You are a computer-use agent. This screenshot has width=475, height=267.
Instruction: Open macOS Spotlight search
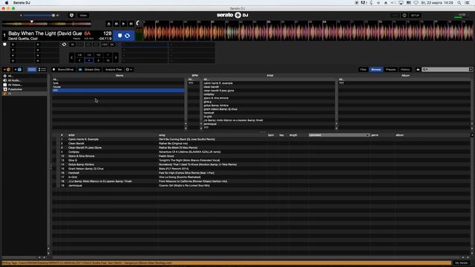tap(459, 3)
